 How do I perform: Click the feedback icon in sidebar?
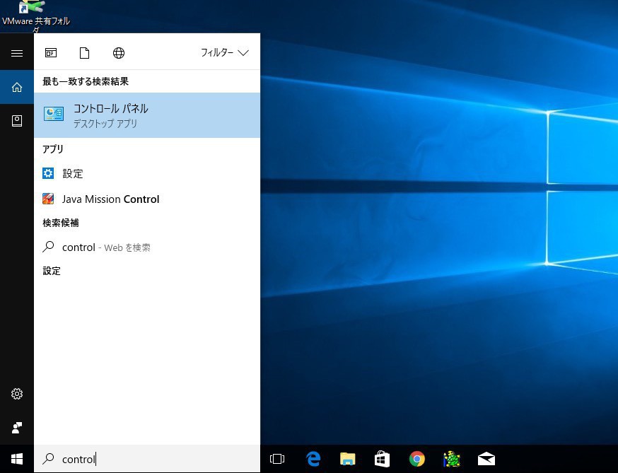pos(17,428)
